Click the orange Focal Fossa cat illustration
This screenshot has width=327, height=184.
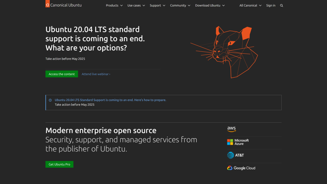(224, 52)
